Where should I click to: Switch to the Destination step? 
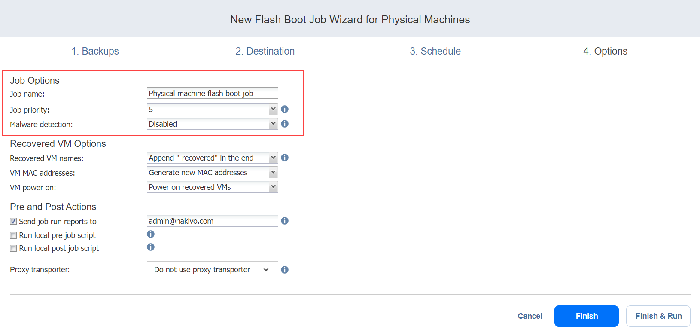coord(265,51)
